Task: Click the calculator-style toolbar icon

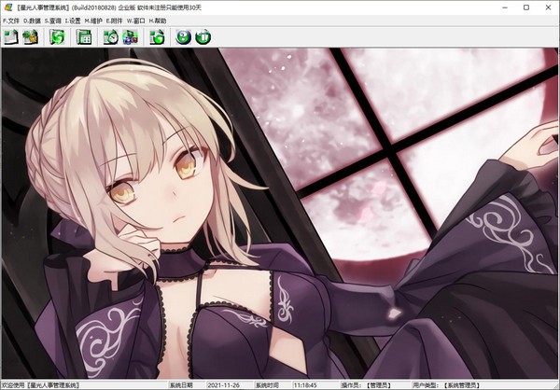Action: click(84, 37)
